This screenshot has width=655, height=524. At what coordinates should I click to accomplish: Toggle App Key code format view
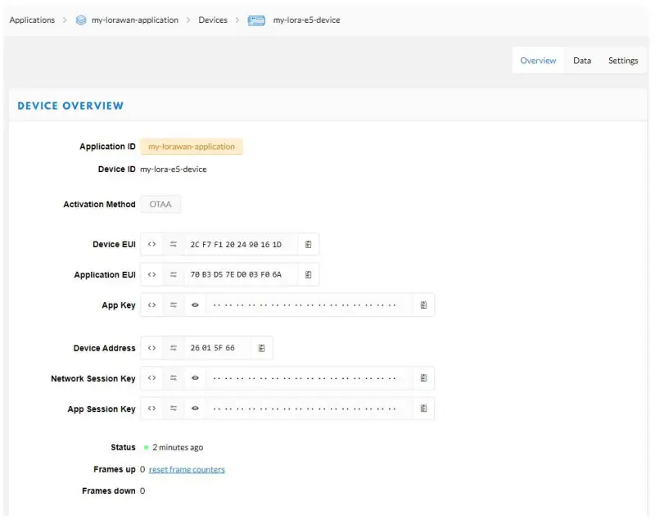point(151,305)
